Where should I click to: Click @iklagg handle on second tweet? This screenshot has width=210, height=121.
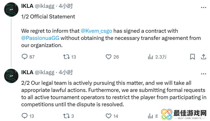(x=45, y=72)
